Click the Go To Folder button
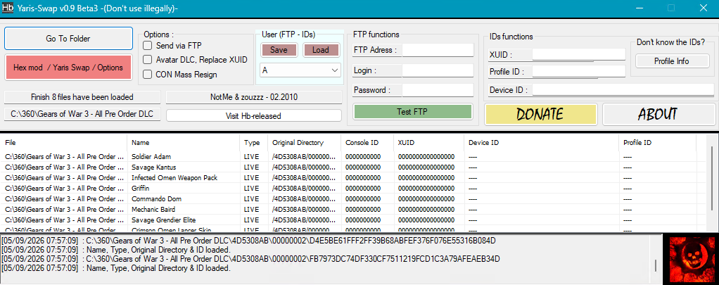Screen dimensions: 719x285 tap(68, 39)
